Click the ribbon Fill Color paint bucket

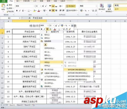point(34,11)
